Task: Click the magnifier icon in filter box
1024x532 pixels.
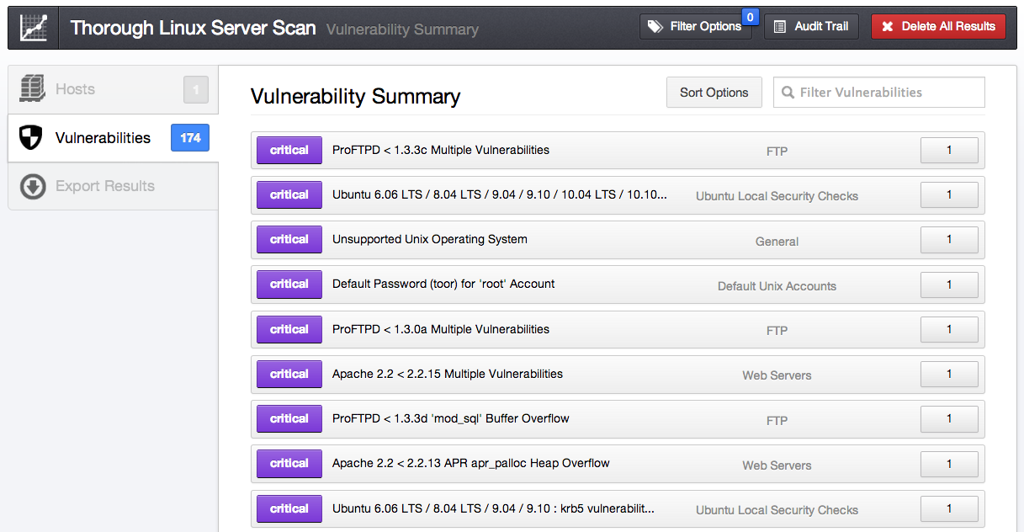Action: point(788,93)
